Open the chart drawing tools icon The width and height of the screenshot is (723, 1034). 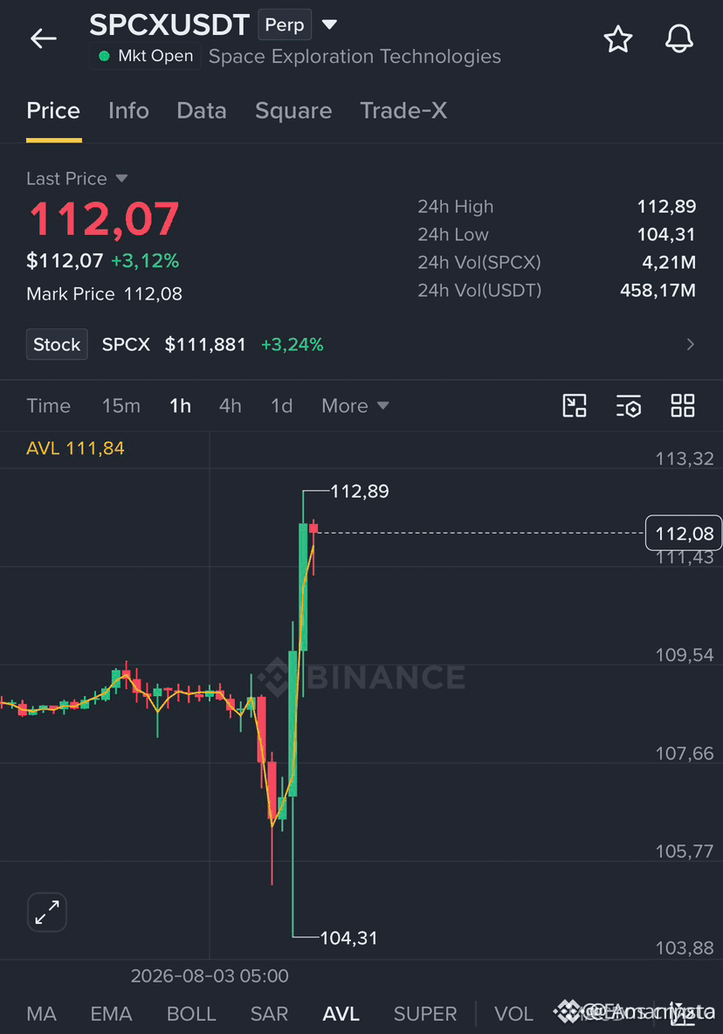[x=575, y=405]
